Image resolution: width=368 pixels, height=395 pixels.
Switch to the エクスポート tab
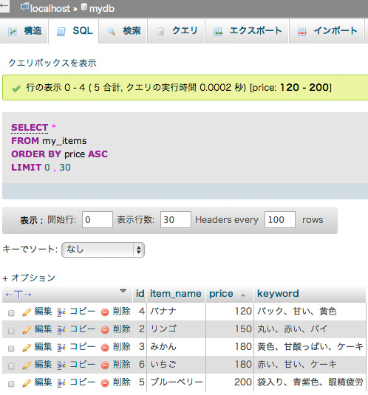[x=247, y=31]
